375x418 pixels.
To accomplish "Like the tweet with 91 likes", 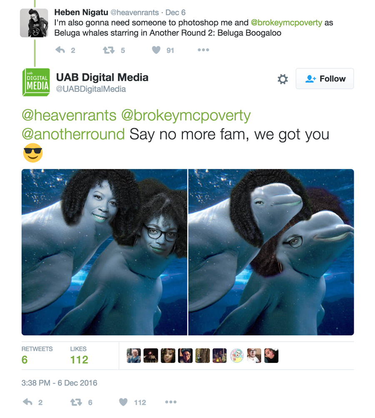I will coord(156,50).
